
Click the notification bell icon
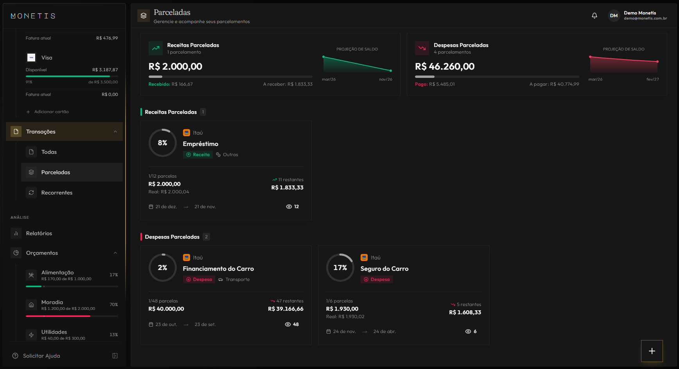594,16
